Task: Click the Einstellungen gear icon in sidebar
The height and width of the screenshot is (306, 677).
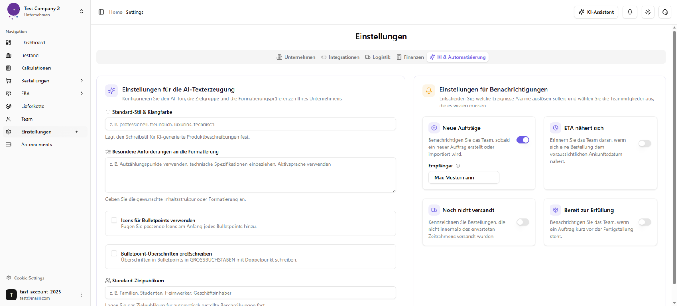Action: pos(9,132)
